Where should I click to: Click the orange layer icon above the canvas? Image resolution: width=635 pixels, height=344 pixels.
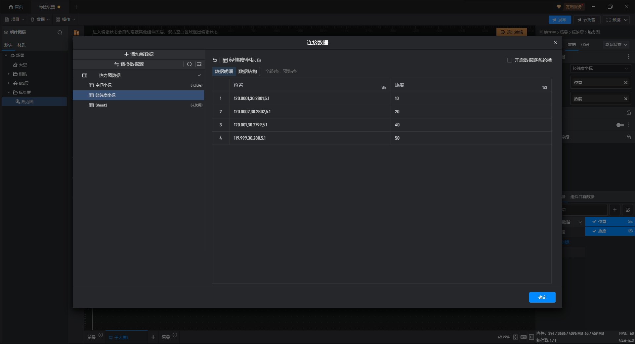click(76, 33)
